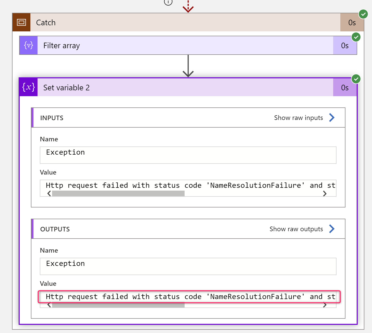Select the Catch header bar
Image resolution: width=372 pixels, height=333 pixels.
(179, 22)
